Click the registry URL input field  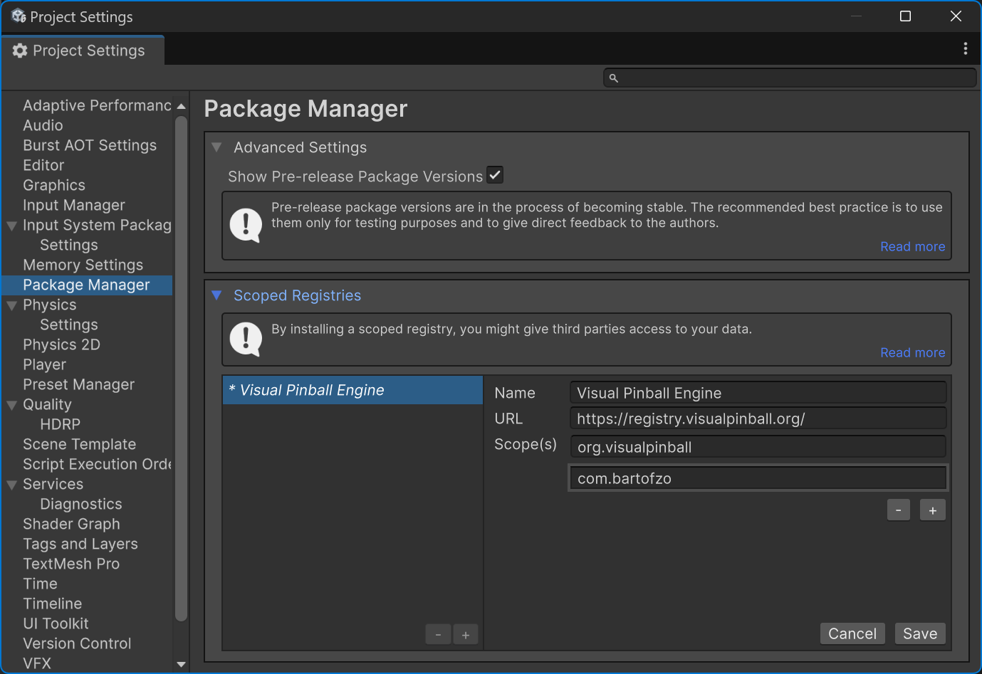tap(758, 418)
